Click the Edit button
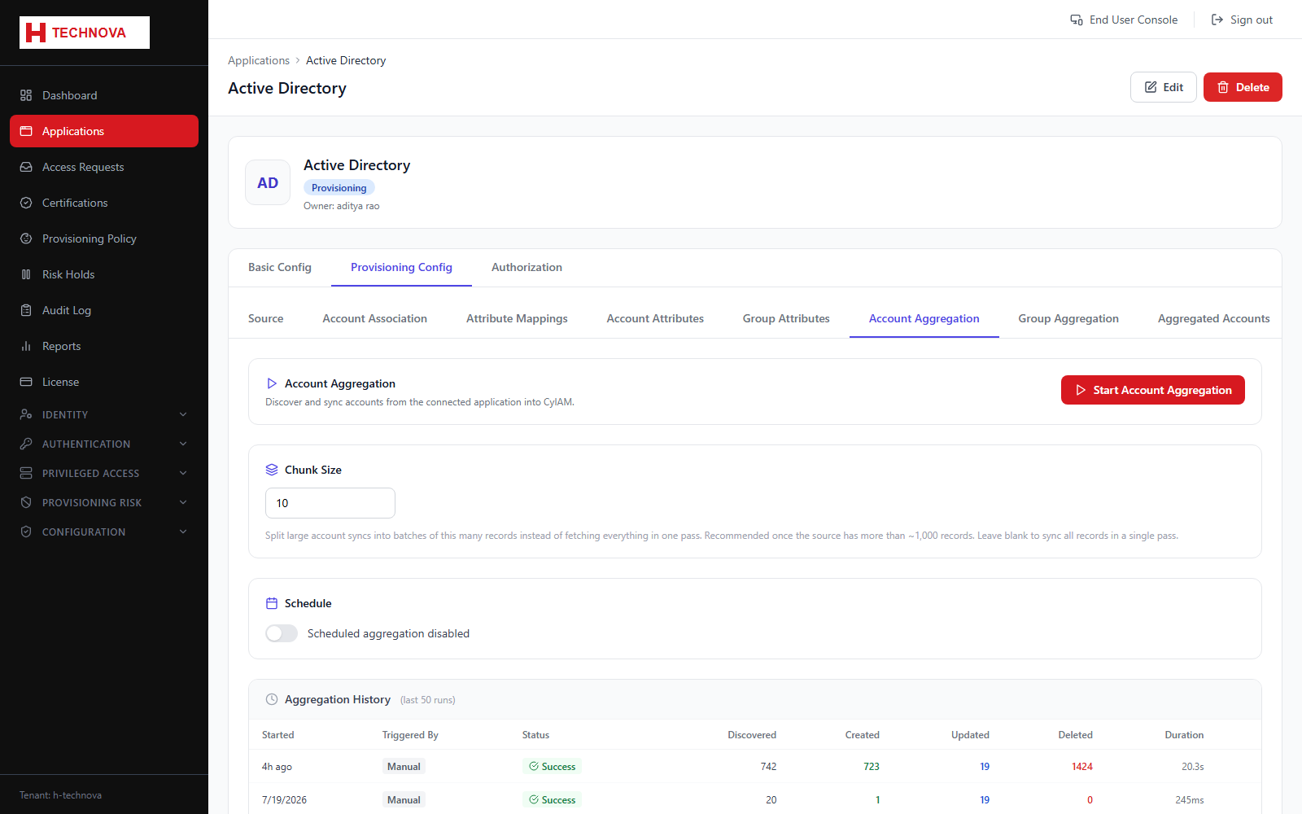 tap(1164, 87)
